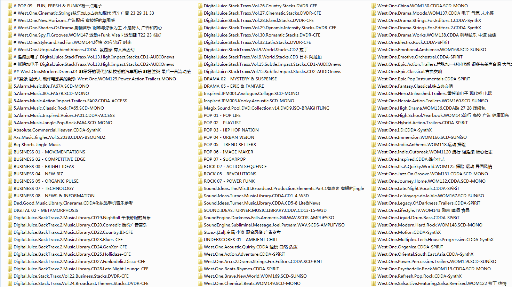Screen dimensions: 512x287
Task: Select 'West.One.Immersion.WOM166.SCD-SUNiSO' folder name
Action: (422, 137)
